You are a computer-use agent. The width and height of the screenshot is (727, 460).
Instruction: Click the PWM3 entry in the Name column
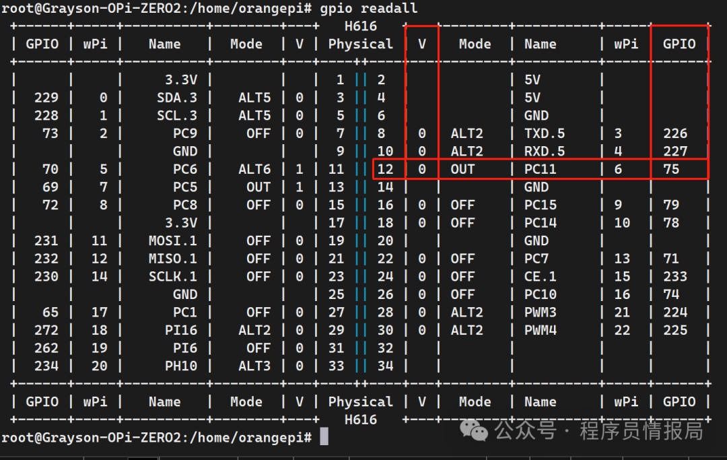click(539, 312)
